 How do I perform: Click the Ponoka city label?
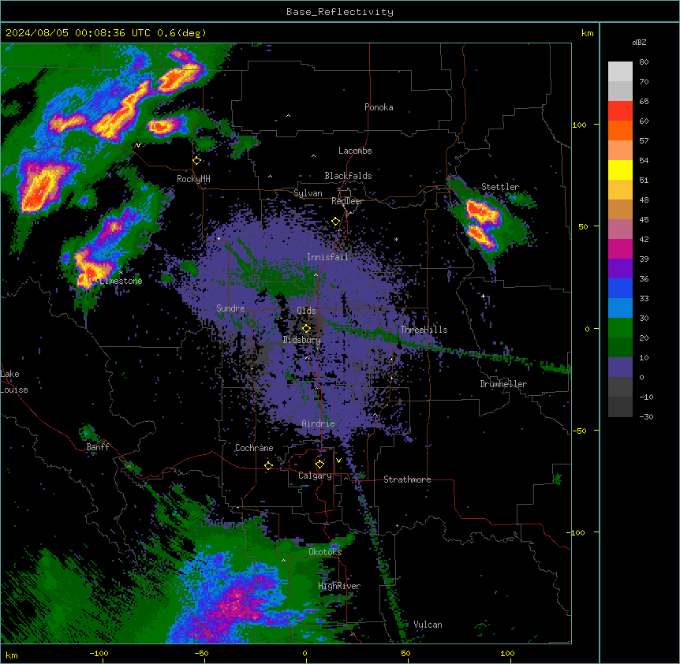[x=379, y=107]
